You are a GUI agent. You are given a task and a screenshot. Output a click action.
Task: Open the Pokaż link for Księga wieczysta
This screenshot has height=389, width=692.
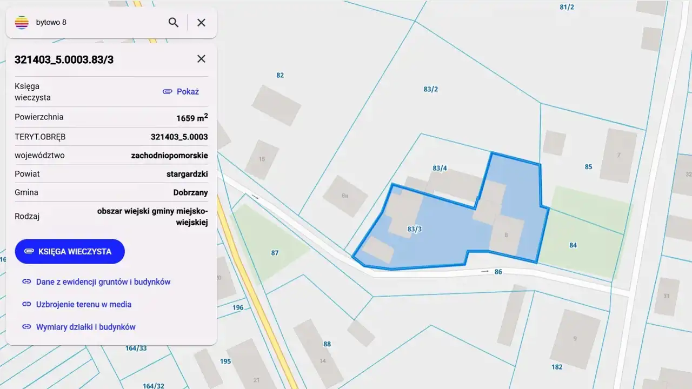(181, 92)
